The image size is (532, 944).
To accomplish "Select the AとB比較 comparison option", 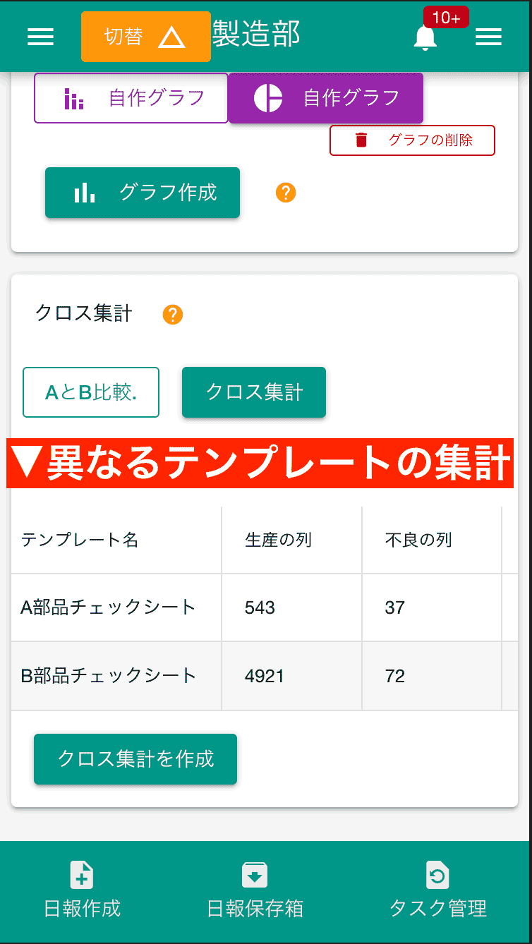I will pyautogui.click(x=90, y=392).
